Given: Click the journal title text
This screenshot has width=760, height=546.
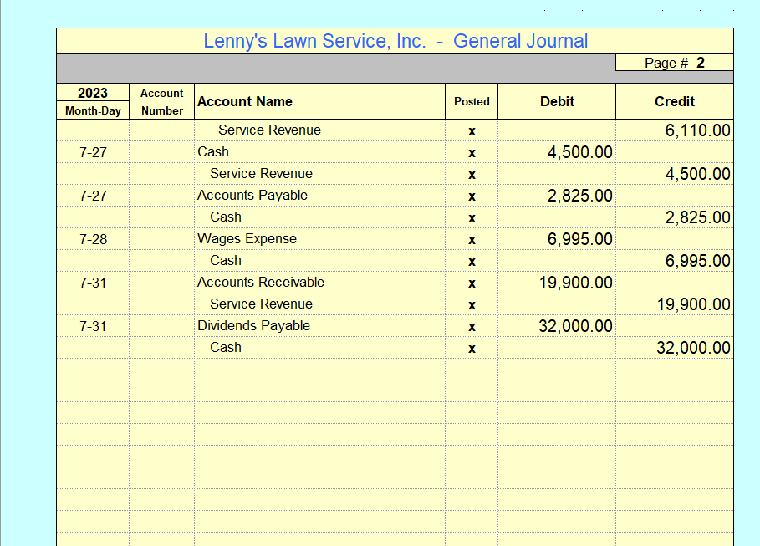Looking at the screenshot, I should [395, 40].
